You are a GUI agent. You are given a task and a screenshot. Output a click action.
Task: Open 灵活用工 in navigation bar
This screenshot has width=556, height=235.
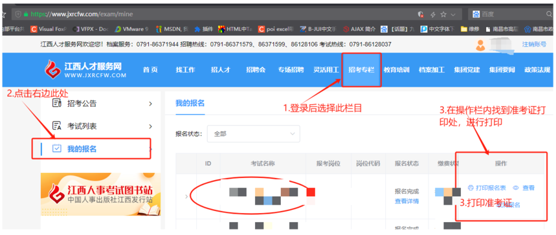click(x=326, y=70)
